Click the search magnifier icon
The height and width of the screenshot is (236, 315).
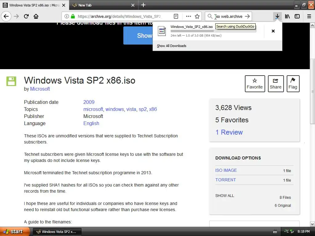coord(210,16)
